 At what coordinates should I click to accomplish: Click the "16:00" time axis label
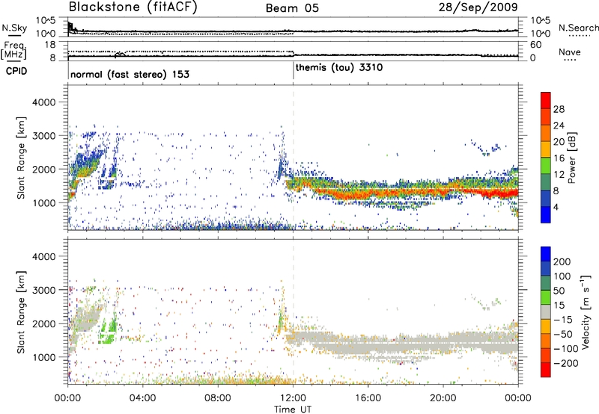coord(368,398)
